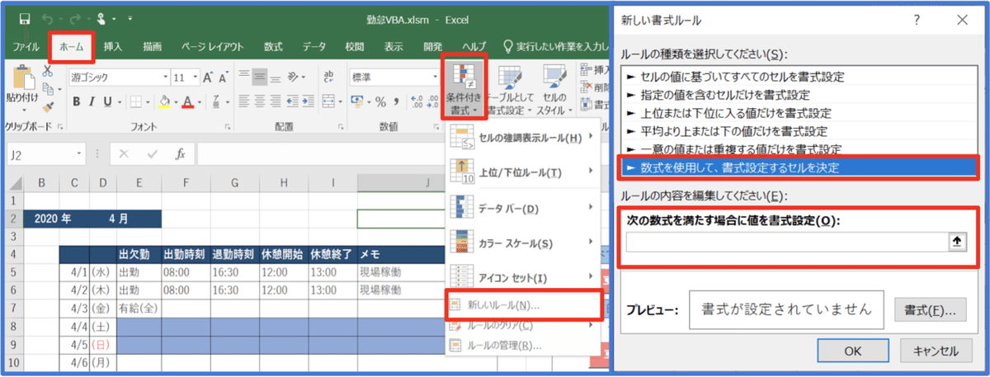
Task: Click the Cut scissors icon
Action: [x=47, y=73]
